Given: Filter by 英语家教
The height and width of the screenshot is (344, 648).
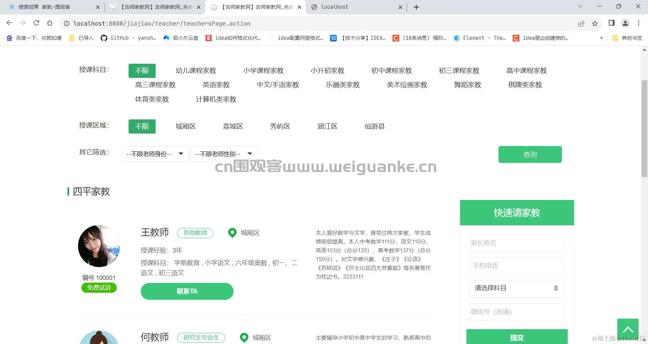Looking at the screenshot, I should click(x=216, y=85).
